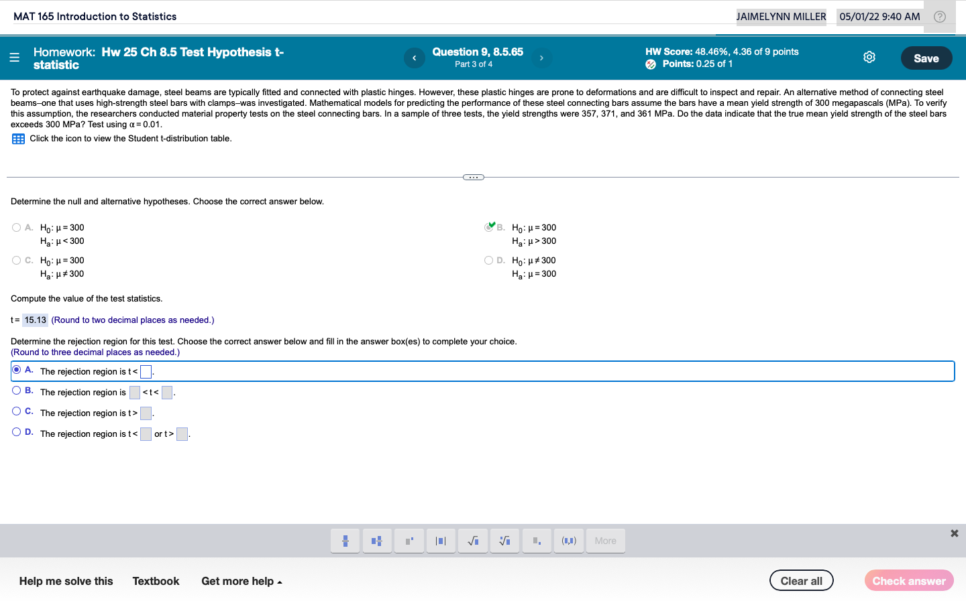Click the Question 9, 8.5.65 title
Screen dimensions: 966x603
point(478,52)
